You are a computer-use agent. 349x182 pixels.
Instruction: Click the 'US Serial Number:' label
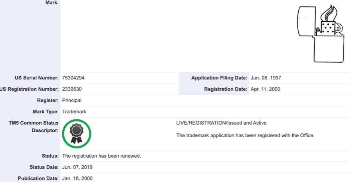[37, 78]
